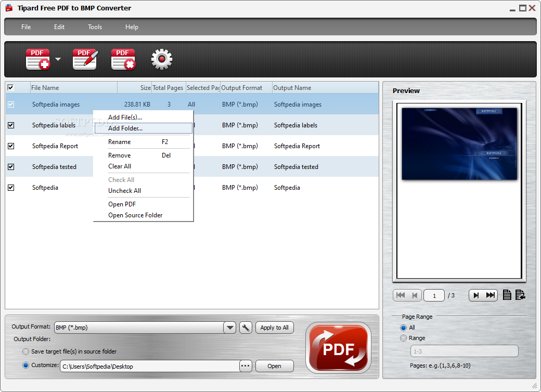Click the output folder path field

(x=150, y=366)
